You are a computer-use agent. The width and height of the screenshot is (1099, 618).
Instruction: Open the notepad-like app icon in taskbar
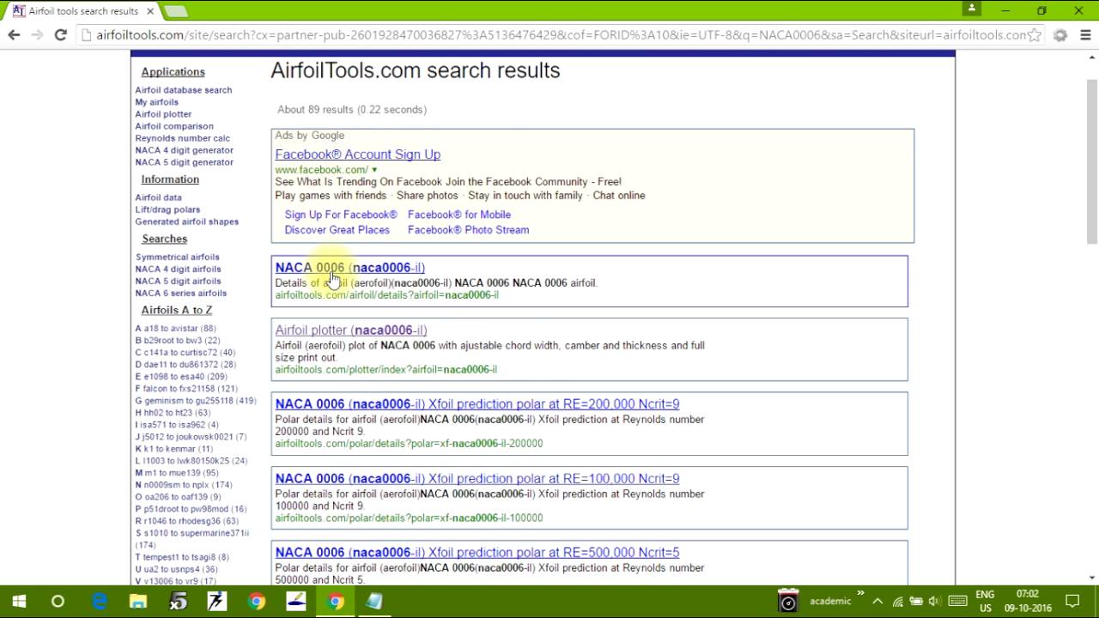click(x=374, y=602)
